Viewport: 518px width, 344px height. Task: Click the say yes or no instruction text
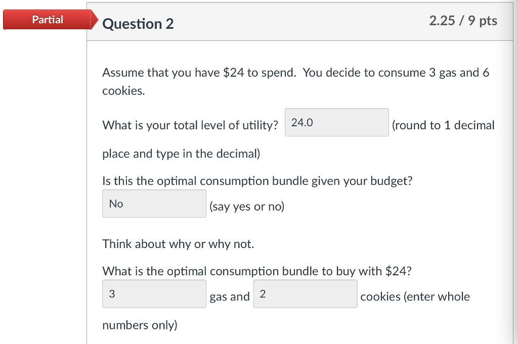click(247, 206)
